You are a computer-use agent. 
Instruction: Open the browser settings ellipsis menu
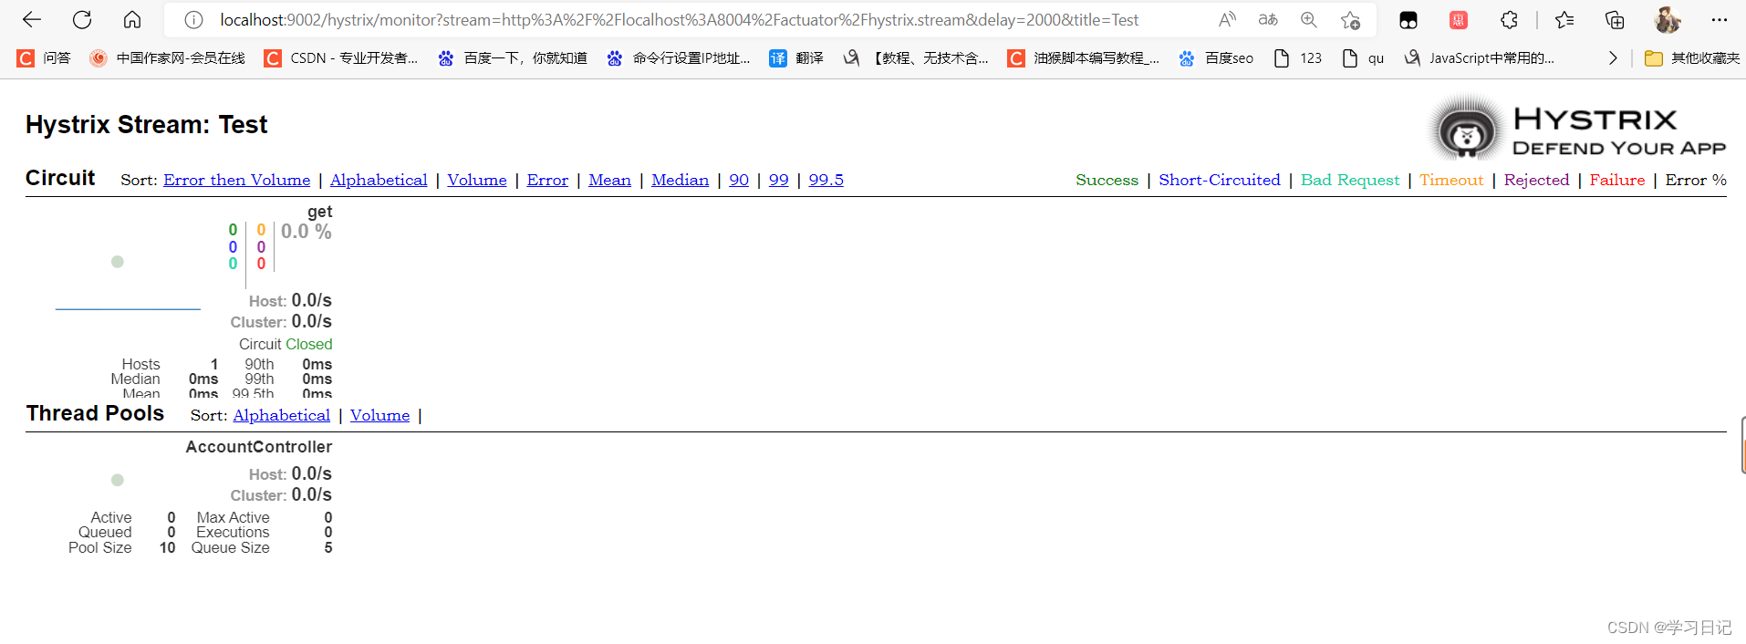point(1719,19)
